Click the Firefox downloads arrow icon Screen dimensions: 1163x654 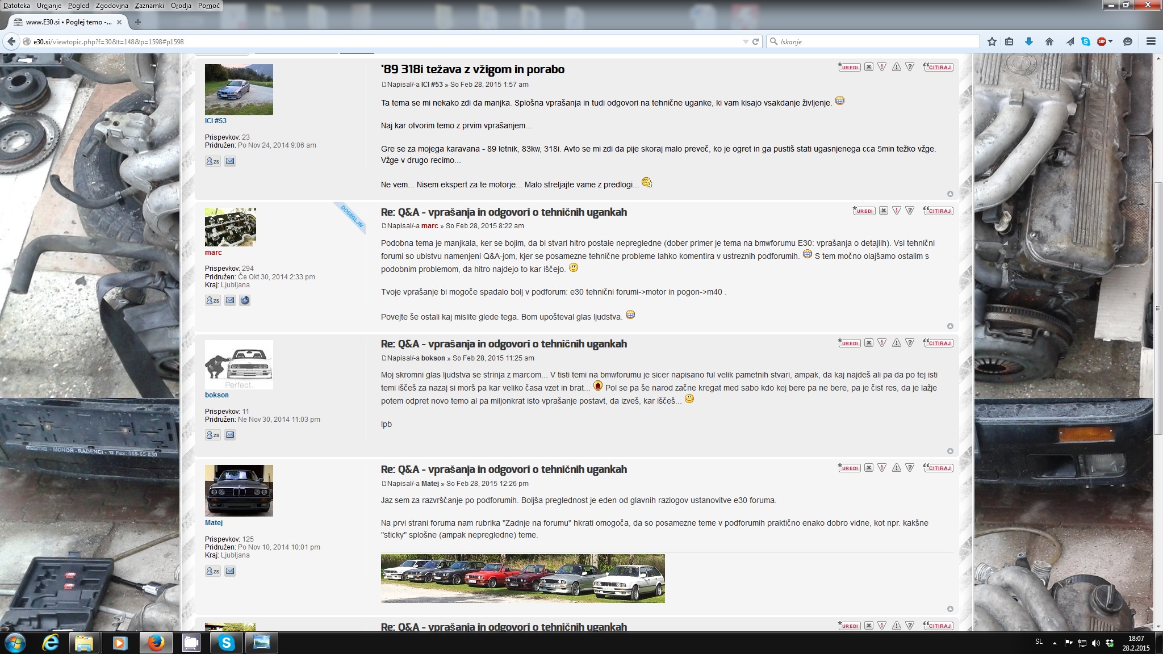pyautogui.click(x=1029, y=41)
